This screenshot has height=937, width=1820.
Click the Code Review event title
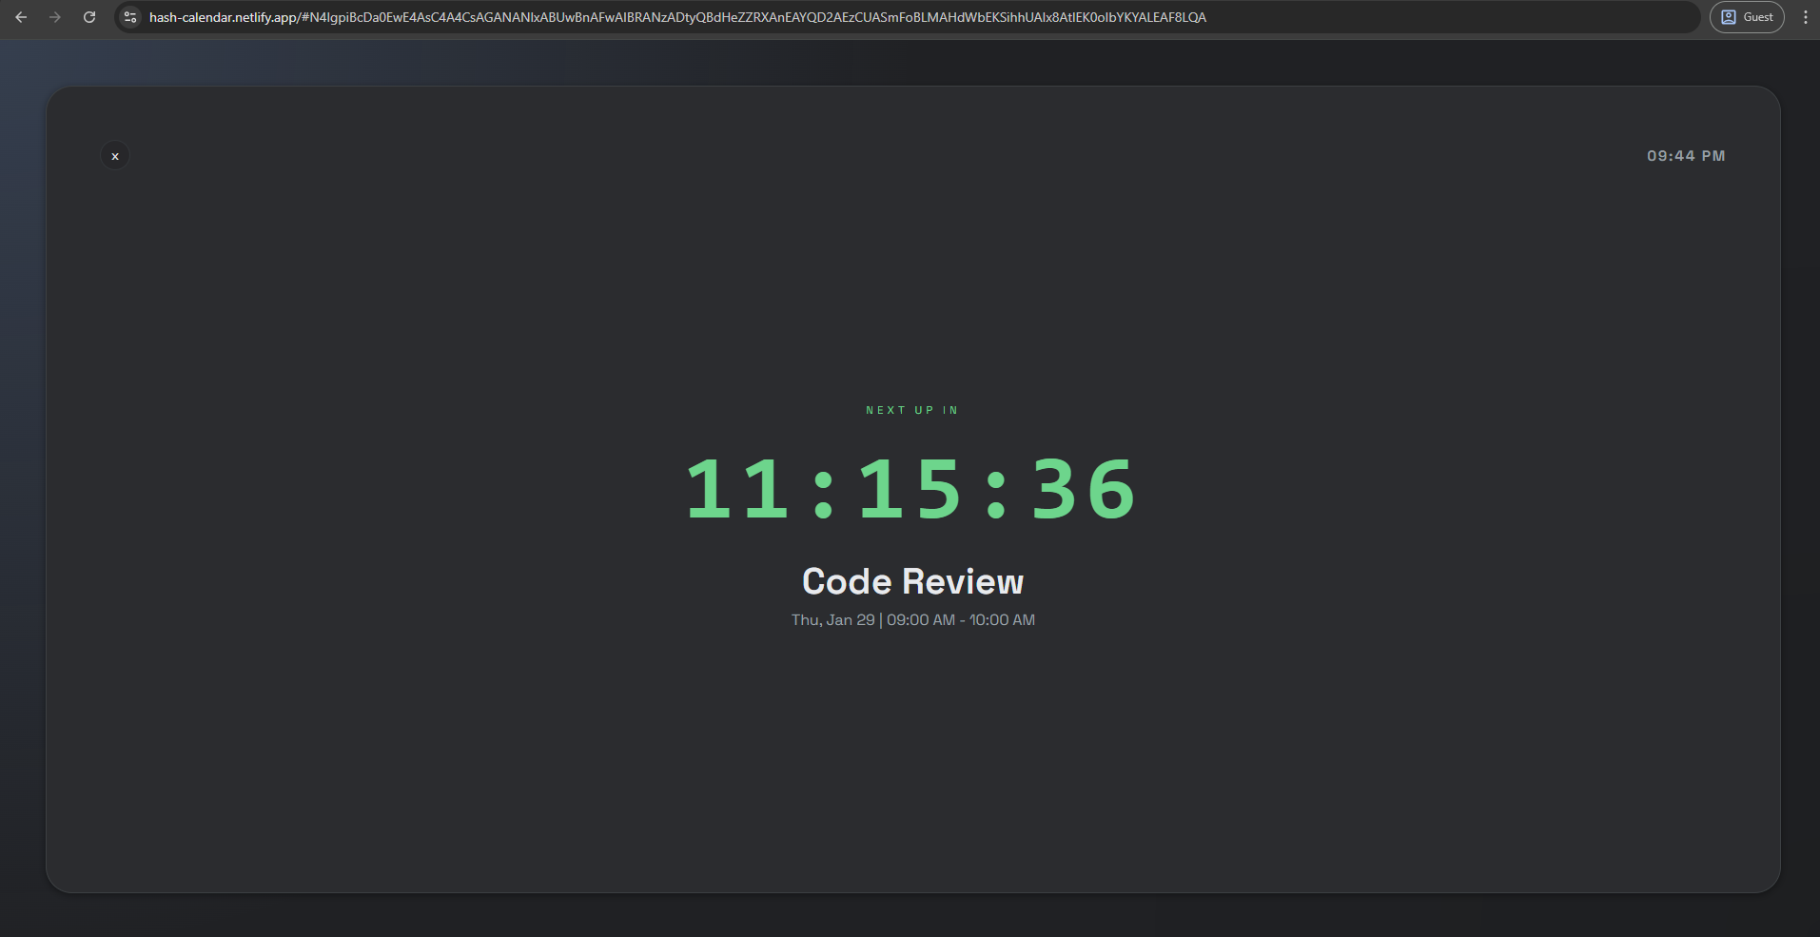coord(913,581)
